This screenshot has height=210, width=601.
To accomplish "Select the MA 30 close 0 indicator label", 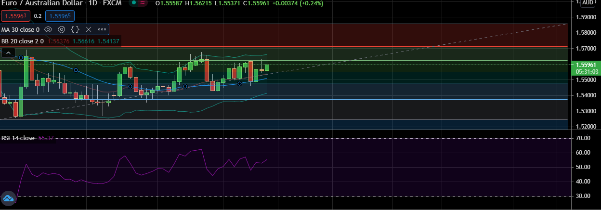I will (20, 29).
